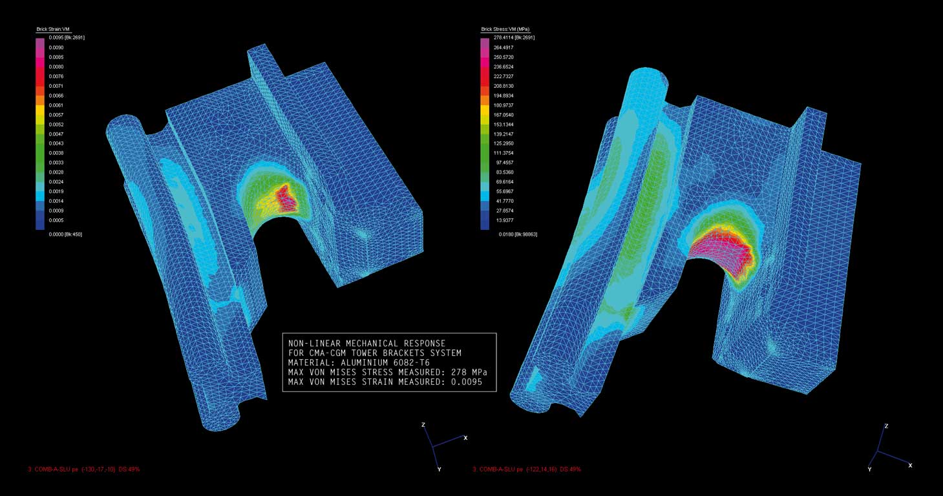Click the Brick Strain:VM legend title
The height and width of the screenshot is (496, 943).
50,30
